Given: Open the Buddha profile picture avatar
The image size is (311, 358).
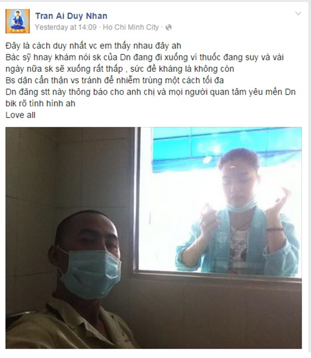Looking at the screenshot, I should [x=18, y=21].
